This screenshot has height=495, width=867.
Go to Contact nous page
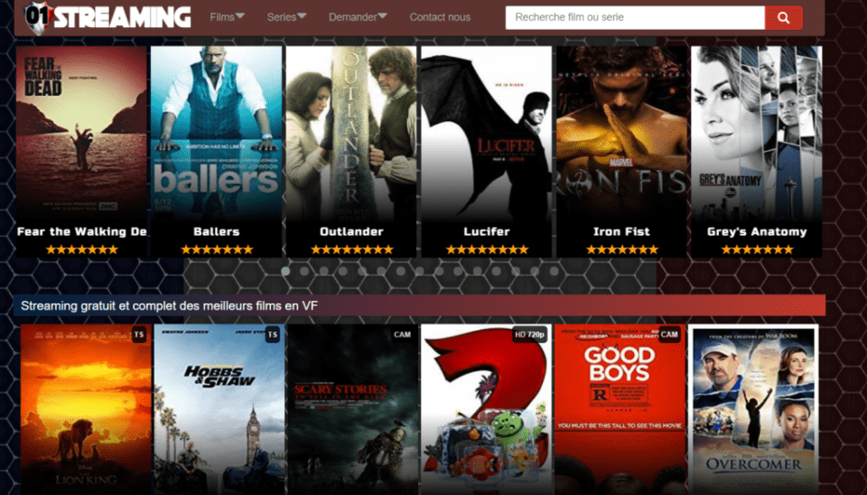(x=440, y=17)
